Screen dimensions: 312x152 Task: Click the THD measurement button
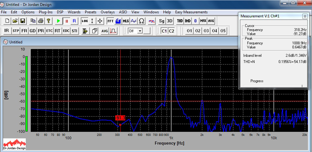tap(180, 21)
